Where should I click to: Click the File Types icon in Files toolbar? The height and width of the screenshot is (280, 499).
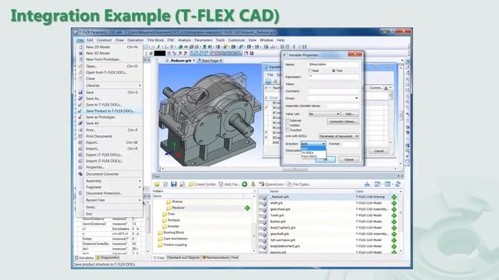(x=289, y=184)
